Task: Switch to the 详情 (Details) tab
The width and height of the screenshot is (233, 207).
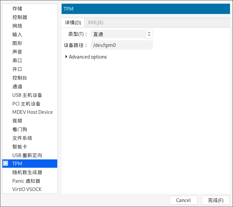Action: (73, 23)
